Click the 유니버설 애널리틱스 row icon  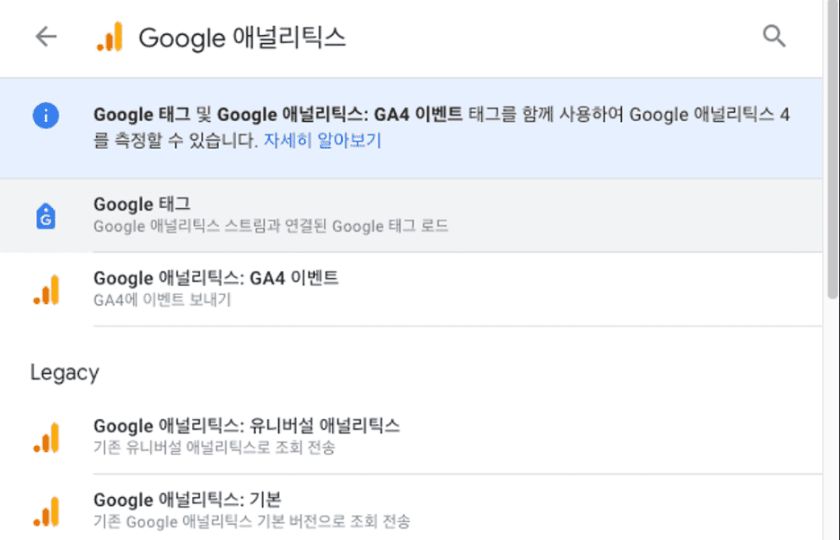point(45,436)
